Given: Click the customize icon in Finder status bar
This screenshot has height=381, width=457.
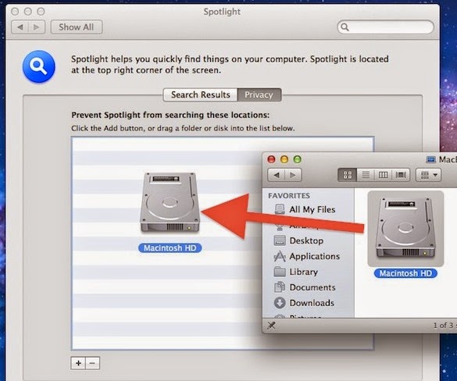Looking at the screenshot, I should tap(271, 326).
